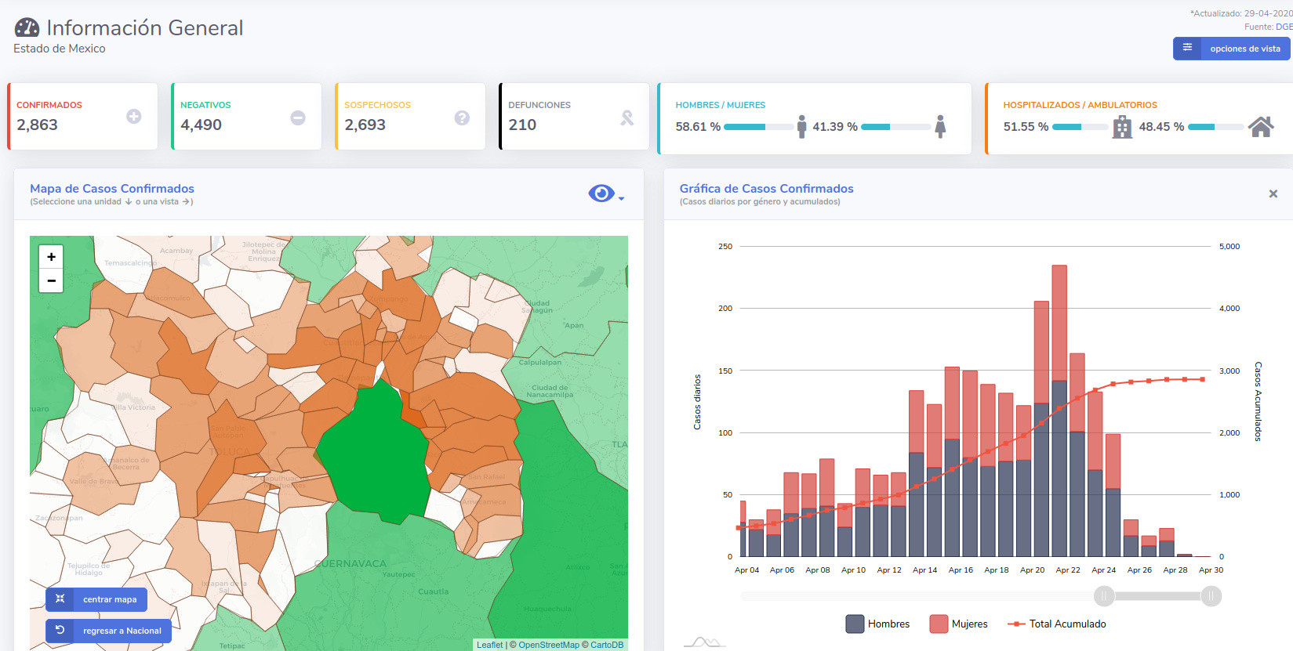
Task: Click the Gráfica de Casos Confirmados title
Action: [767, 189]
